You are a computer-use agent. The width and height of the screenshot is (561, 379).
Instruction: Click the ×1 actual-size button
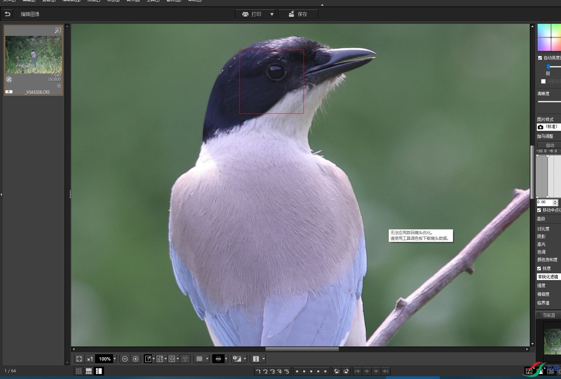90,359
